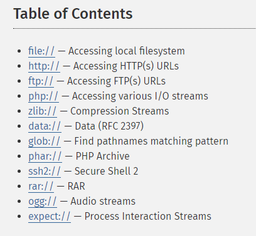Screen dimensions: 256x236
Task: Click the zlib:// compression link
Action: click(43, 111)
